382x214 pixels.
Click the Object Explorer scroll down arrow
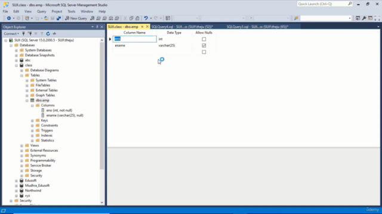pyautogui.click(x=102, y=203)
